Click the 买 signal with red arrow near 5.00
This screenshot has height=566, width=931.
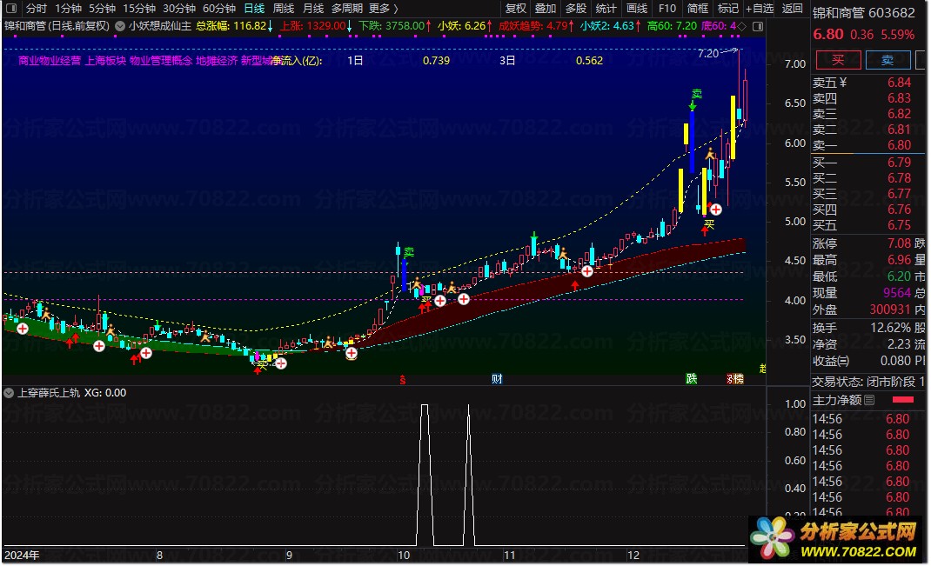(x=707, y=227)
